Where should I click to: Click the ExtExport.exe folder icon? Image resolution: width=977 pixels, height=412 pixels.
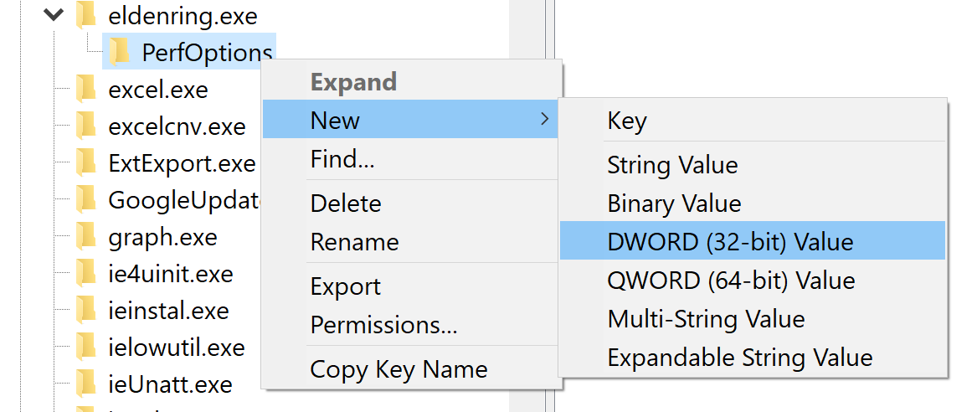(x=85, y=162)
